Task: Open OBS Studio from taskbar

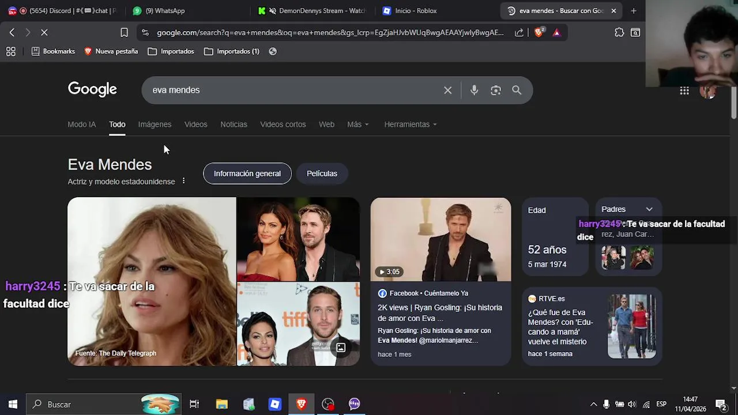Action: [327, 404]
